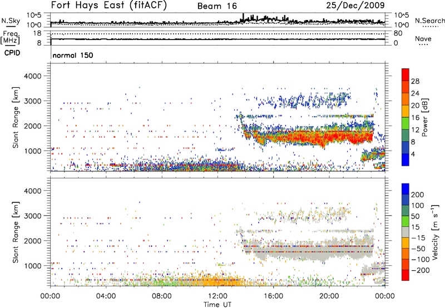Select the "4000" tick of the power panel
Viewport: 445px width, 308px height.
point(33,76)
